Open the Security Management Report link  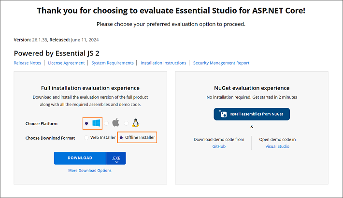click(221, 63)
